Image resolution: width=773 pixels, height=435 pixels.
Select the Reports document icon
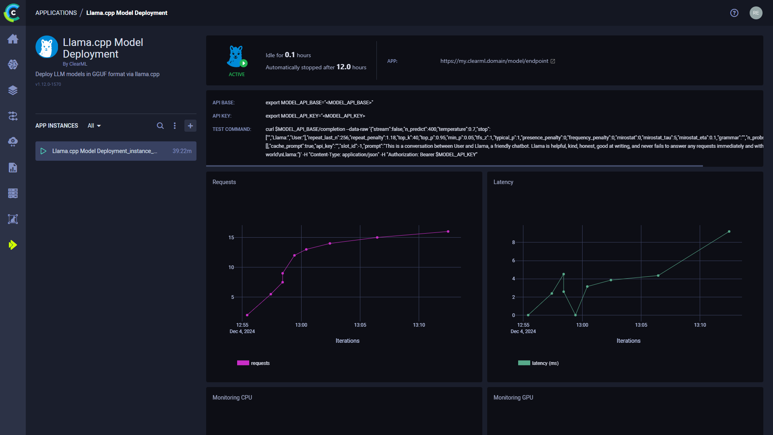point(13,168)
